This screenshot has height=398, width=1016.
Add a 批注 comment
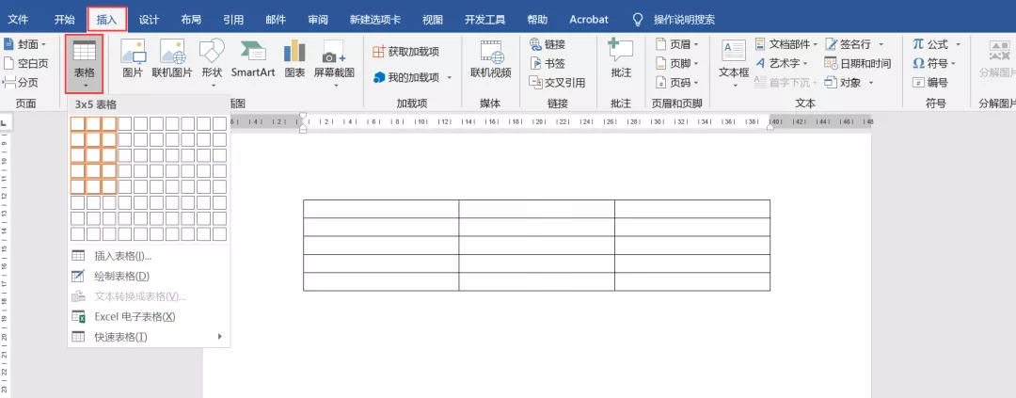621,59
